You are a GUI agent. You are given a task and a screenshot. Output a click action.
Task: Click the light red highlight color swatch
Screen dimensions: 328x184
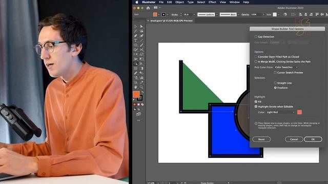coord(299,112)
